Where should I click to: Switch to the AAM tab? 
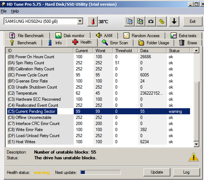click(x=105, y=35)
